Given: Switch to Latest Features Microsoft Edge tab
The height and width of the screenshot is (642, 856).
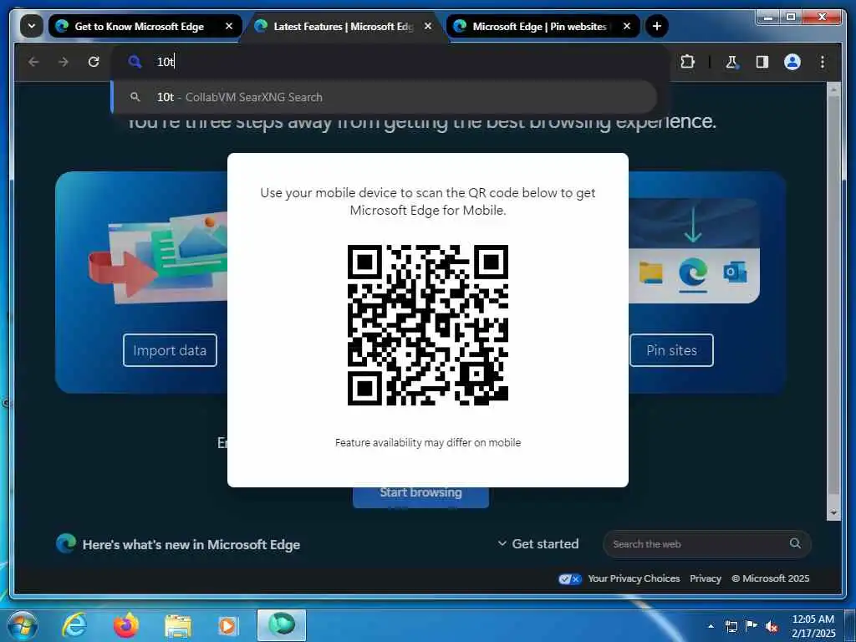Looking at the screenshot, I should [344, 26].
